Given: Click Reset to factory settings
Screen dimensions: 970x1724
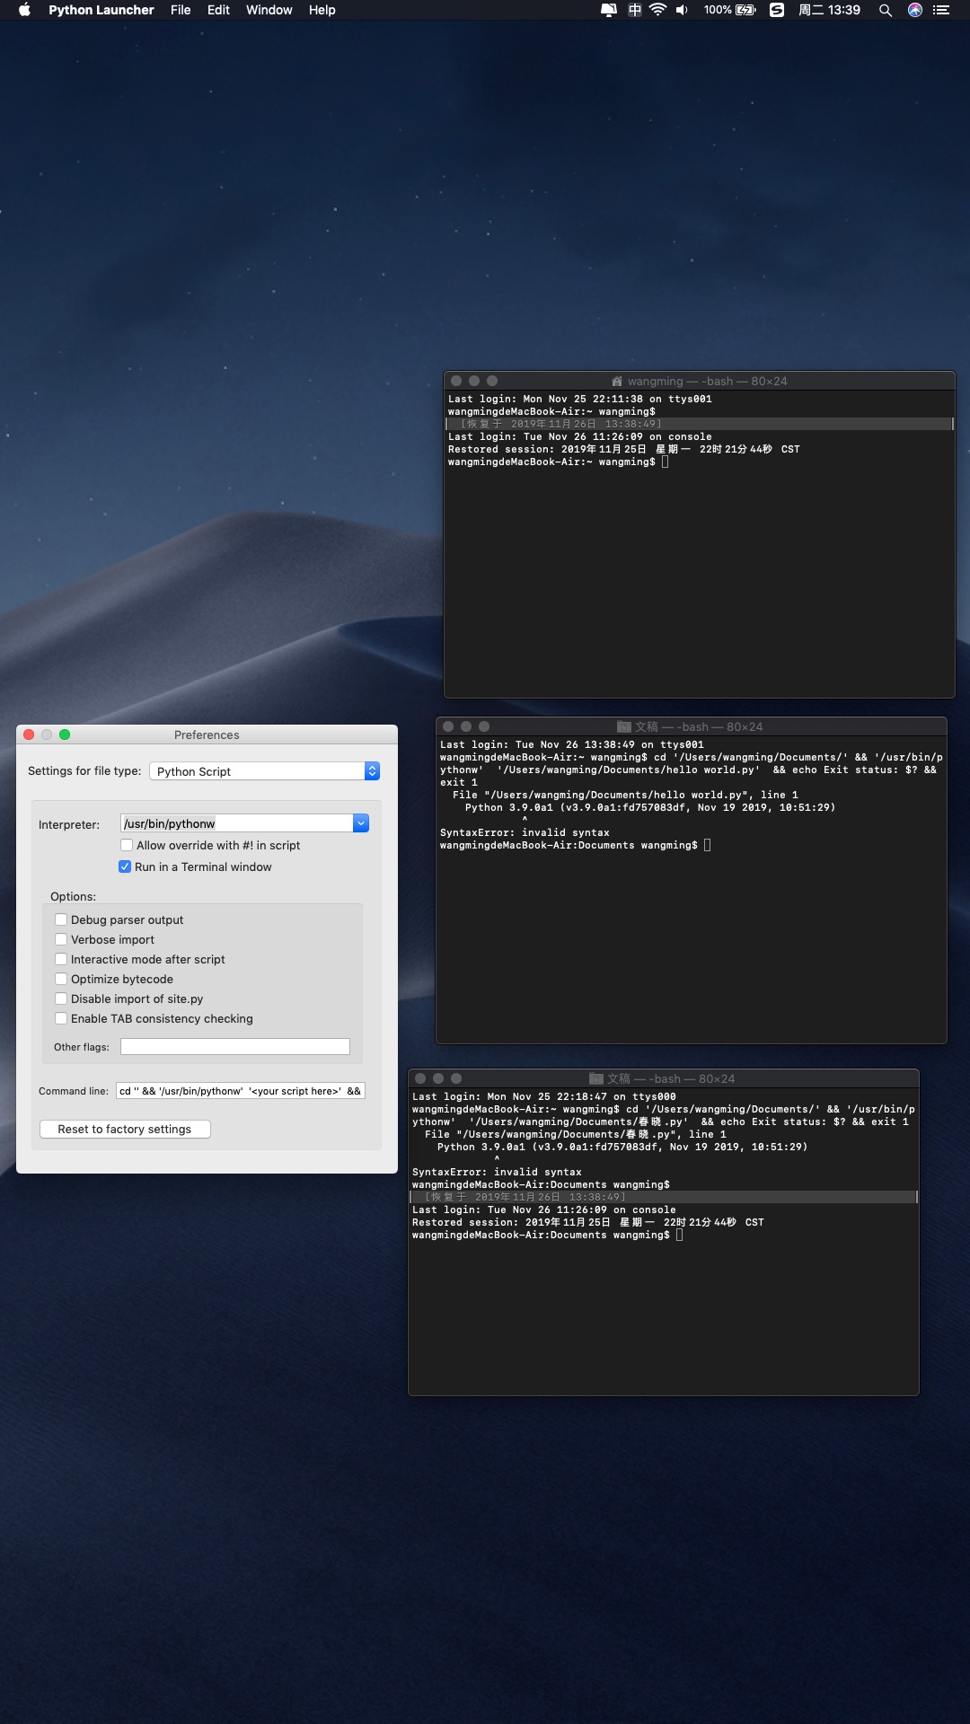Looking at the screenshot, I should click(125, 1129).
